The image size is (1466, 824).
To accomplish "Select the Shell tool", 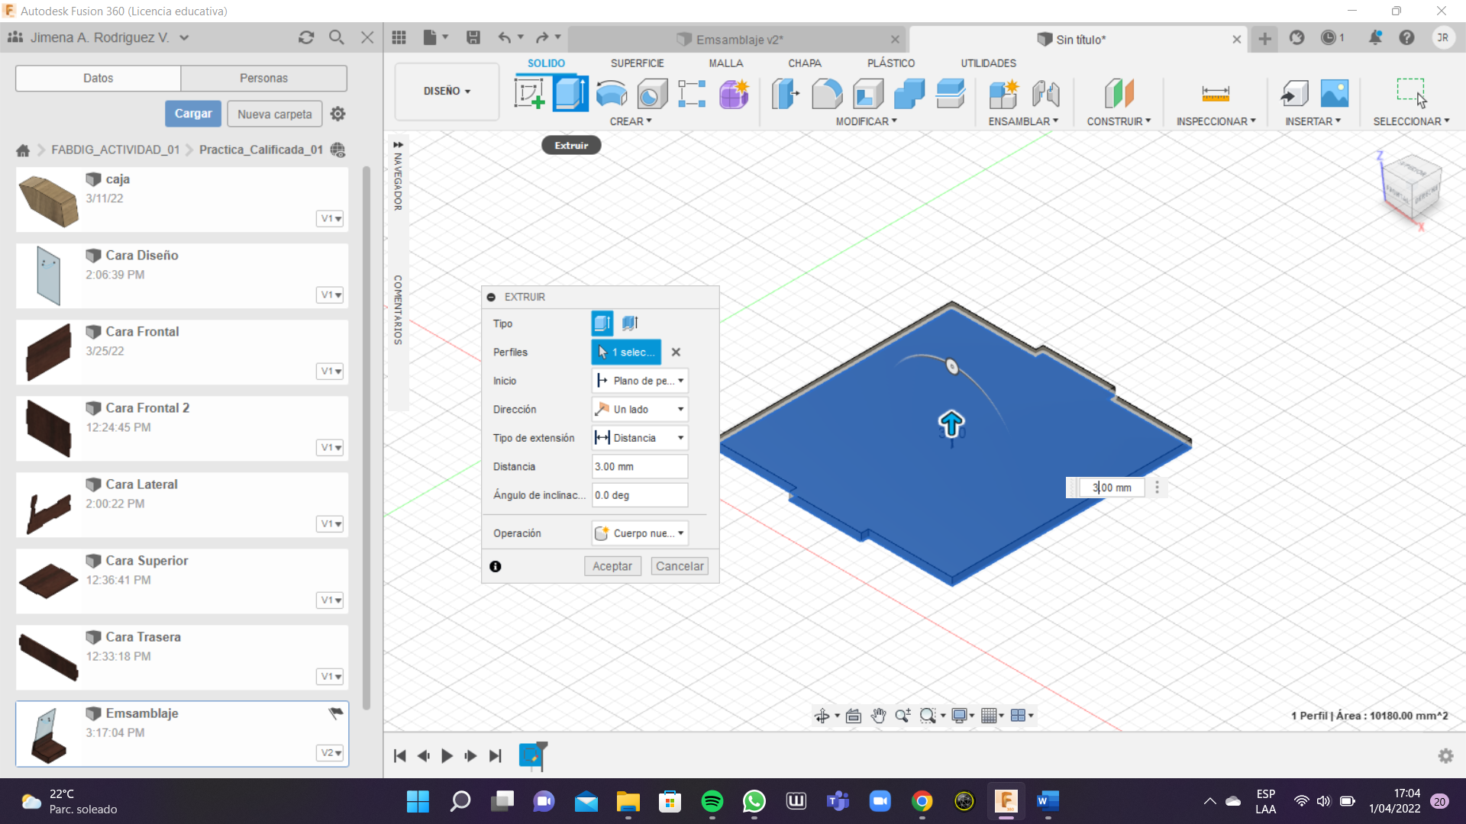I will (x=868, y=94).
